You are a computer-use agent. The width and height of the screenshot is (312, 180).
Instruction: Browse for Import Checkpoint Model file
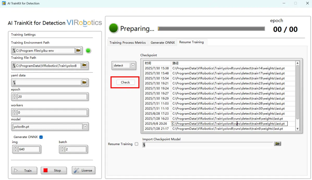277,144
